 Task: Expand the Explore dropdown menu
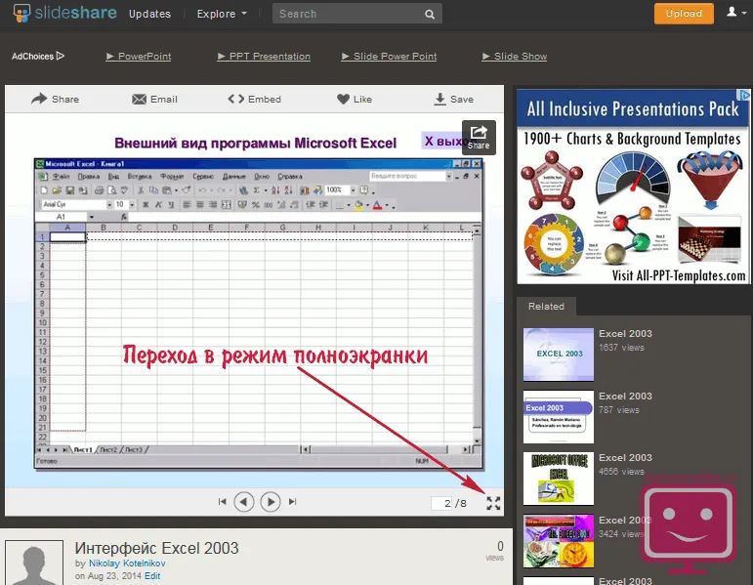(222, 14)
